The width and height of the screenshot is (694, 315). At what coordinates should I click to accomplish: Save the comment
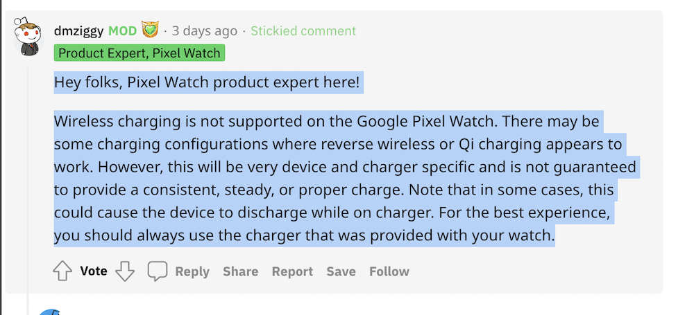pyautogui.click(x=341, y=271)
